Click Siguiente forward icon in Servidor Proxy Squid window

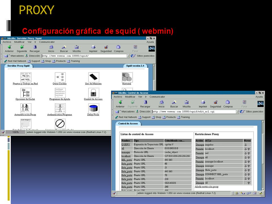(22, 47)
